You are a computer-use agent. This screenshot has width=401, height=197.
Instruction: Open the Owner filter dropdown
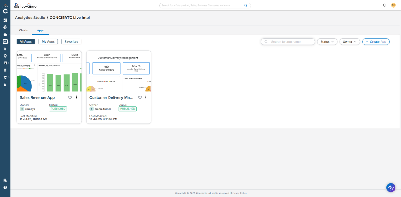pos(349,41)
